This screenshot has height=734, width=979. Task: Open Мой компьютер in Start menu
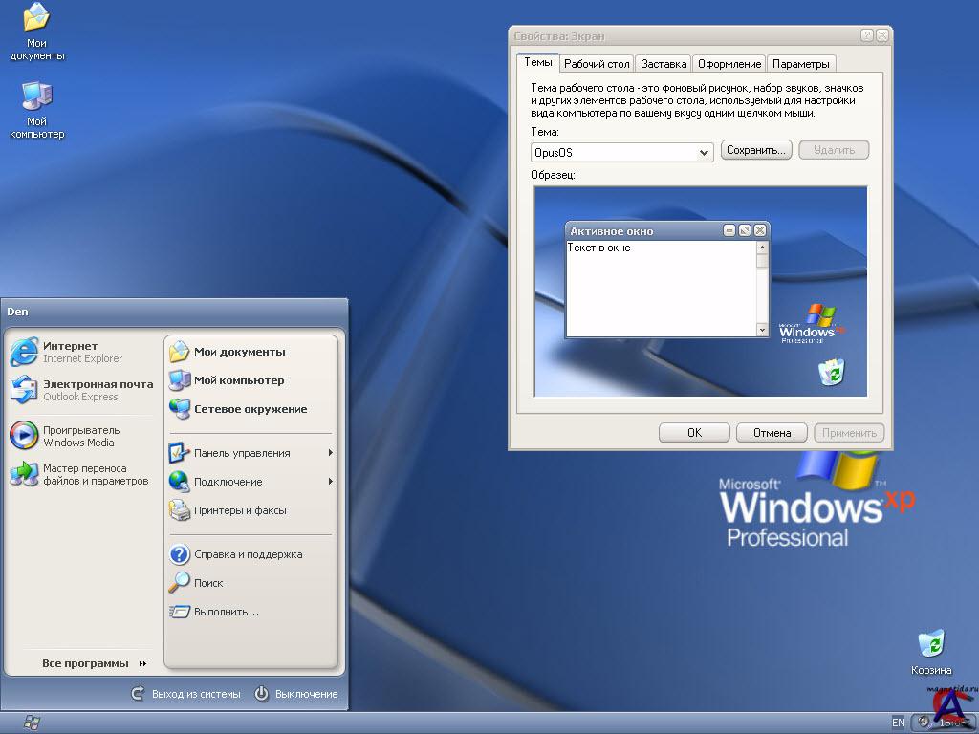coord(228,380)
